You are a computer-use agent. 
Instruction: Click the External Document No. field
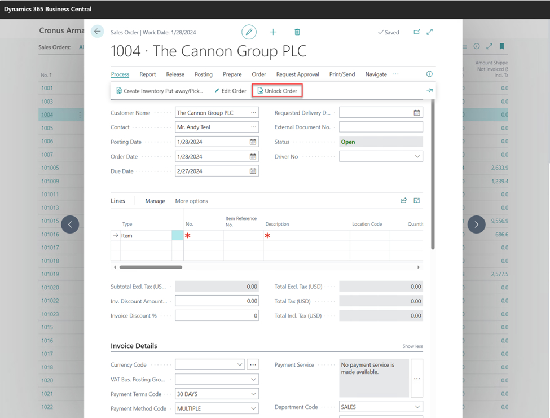click(x=381, y=127)
